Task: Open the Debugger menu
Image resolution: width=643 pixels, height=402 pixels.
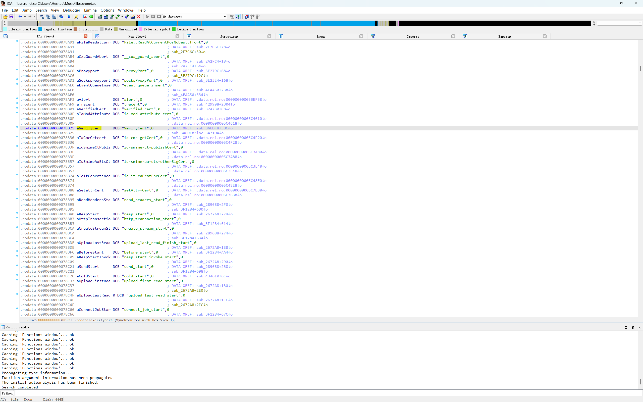Action: pos(72,10)
